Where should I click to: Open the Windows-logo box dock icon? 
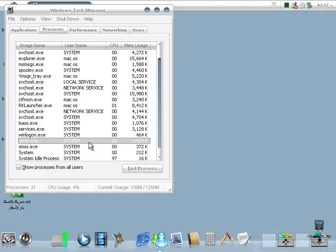pos(286,239)
